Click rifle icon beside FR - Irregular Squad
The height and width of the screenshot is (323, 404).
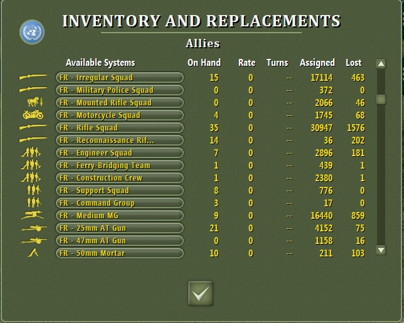pos(33,77)
